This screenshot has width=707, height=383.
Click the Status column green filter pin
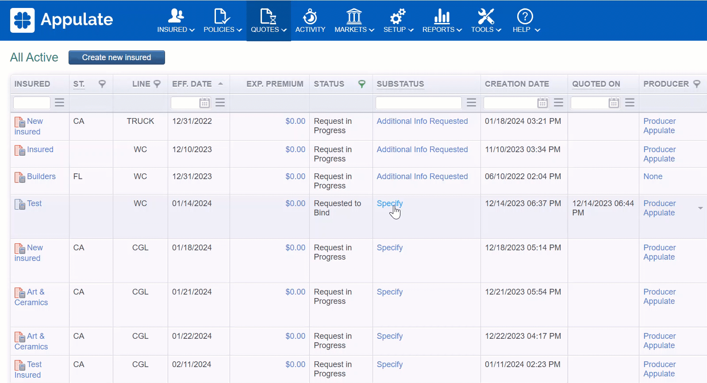tap(361, 84)
